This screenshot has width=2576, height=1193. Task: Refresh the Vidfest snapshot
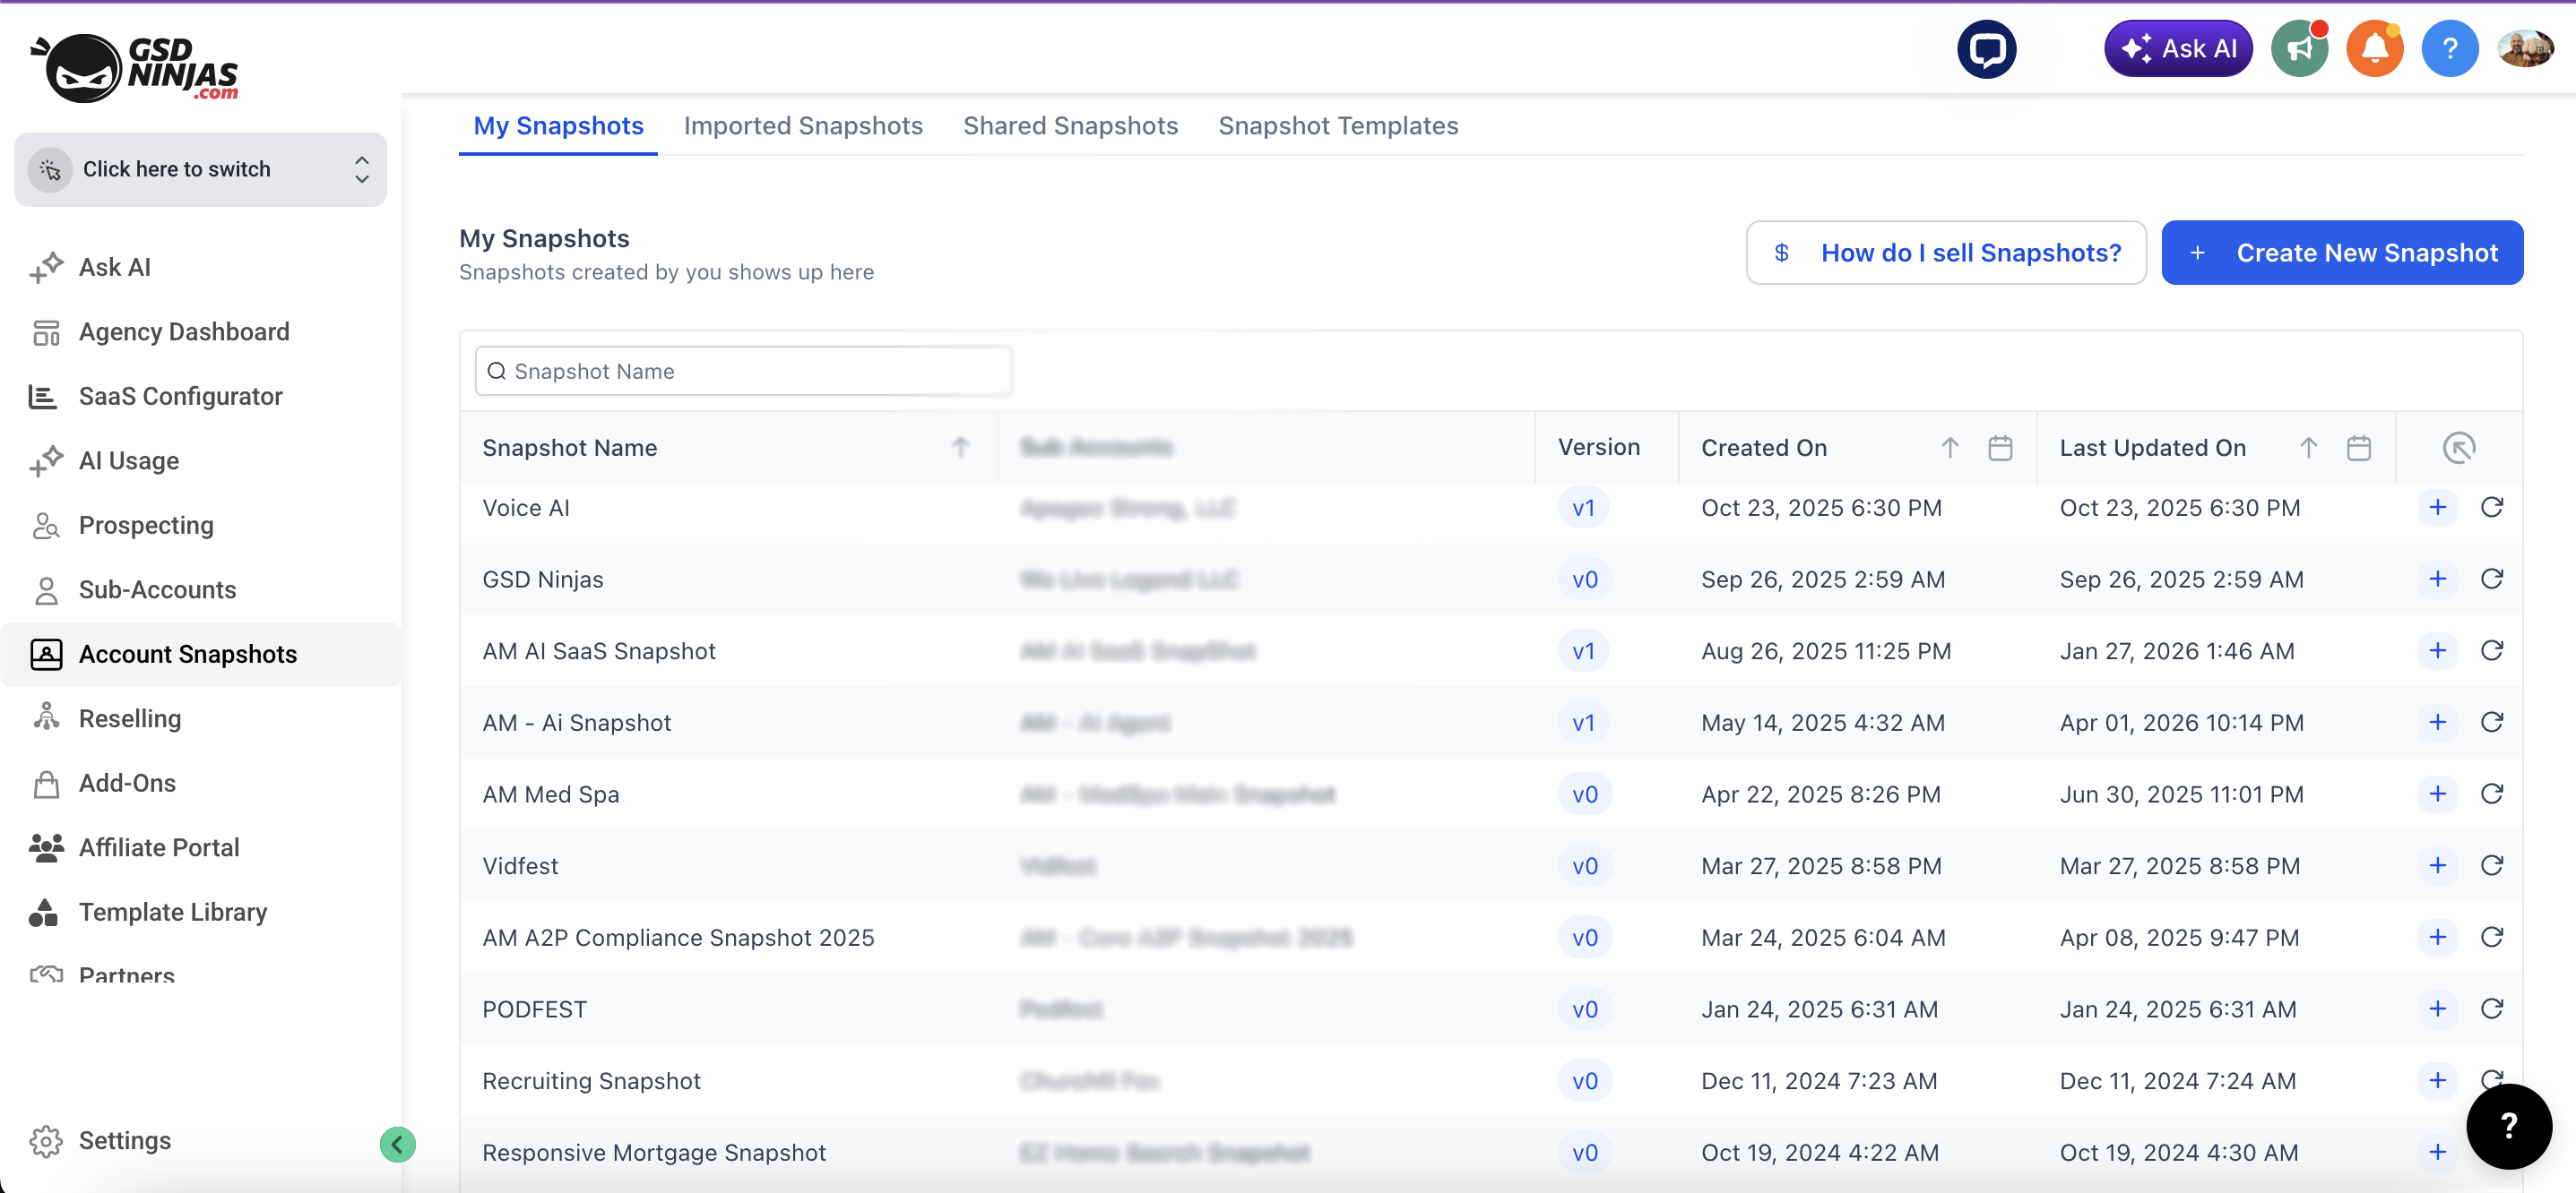point(2491,865)
